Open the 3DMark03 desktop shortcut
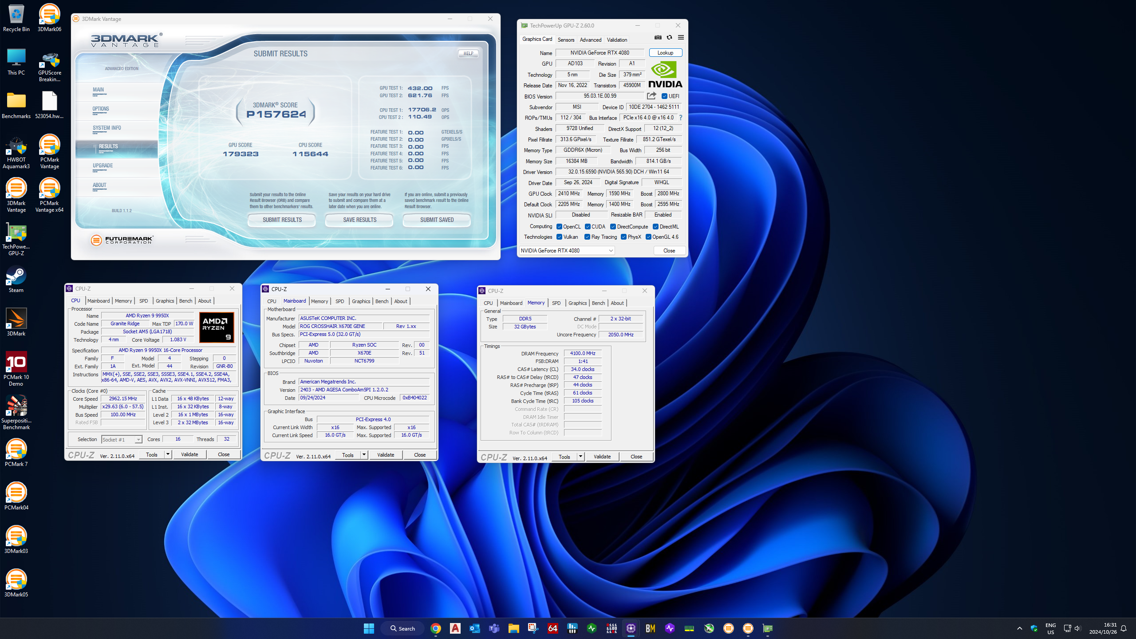 16,540
